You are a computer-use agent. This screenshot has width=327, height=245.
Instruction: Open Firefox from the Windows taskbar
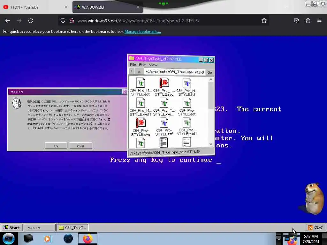(x=88, y=239)
